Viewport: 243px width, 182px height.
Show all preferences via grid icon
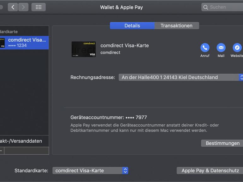pos(39,7)
